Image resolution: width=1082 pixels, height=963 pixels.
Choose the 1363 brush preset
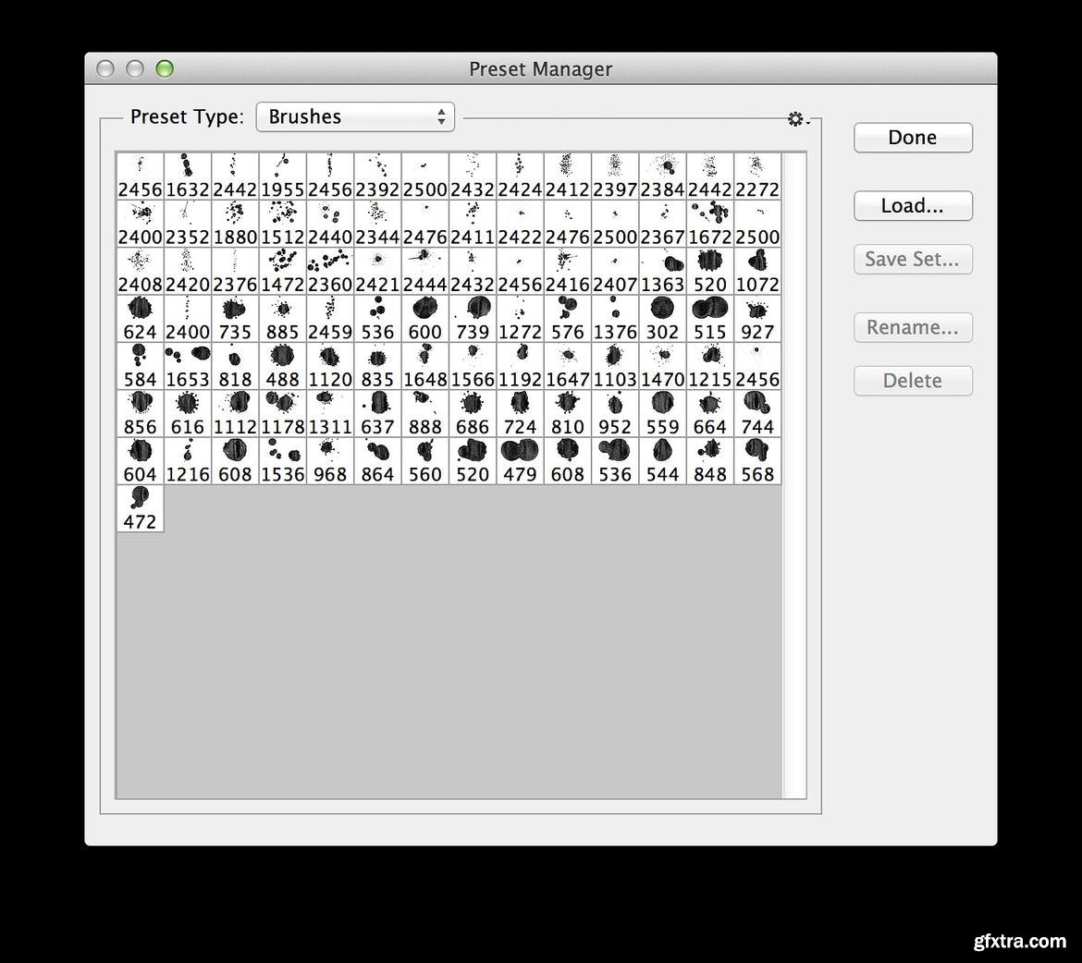tap(662, 272)
